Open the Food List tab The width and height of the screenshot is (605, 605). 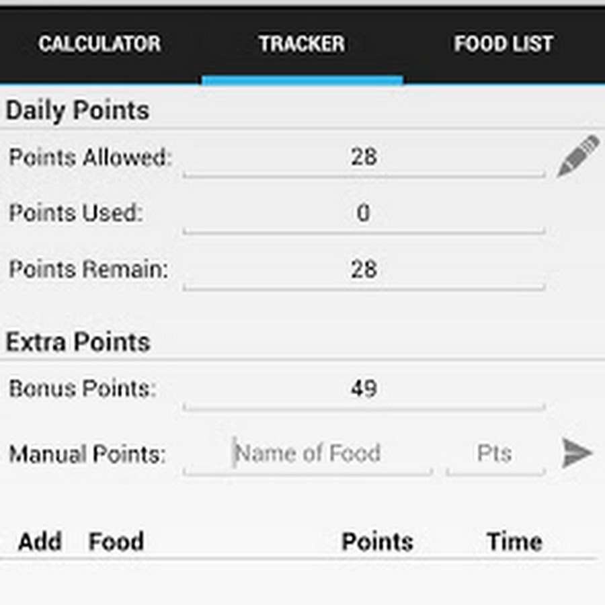(504, 44)
